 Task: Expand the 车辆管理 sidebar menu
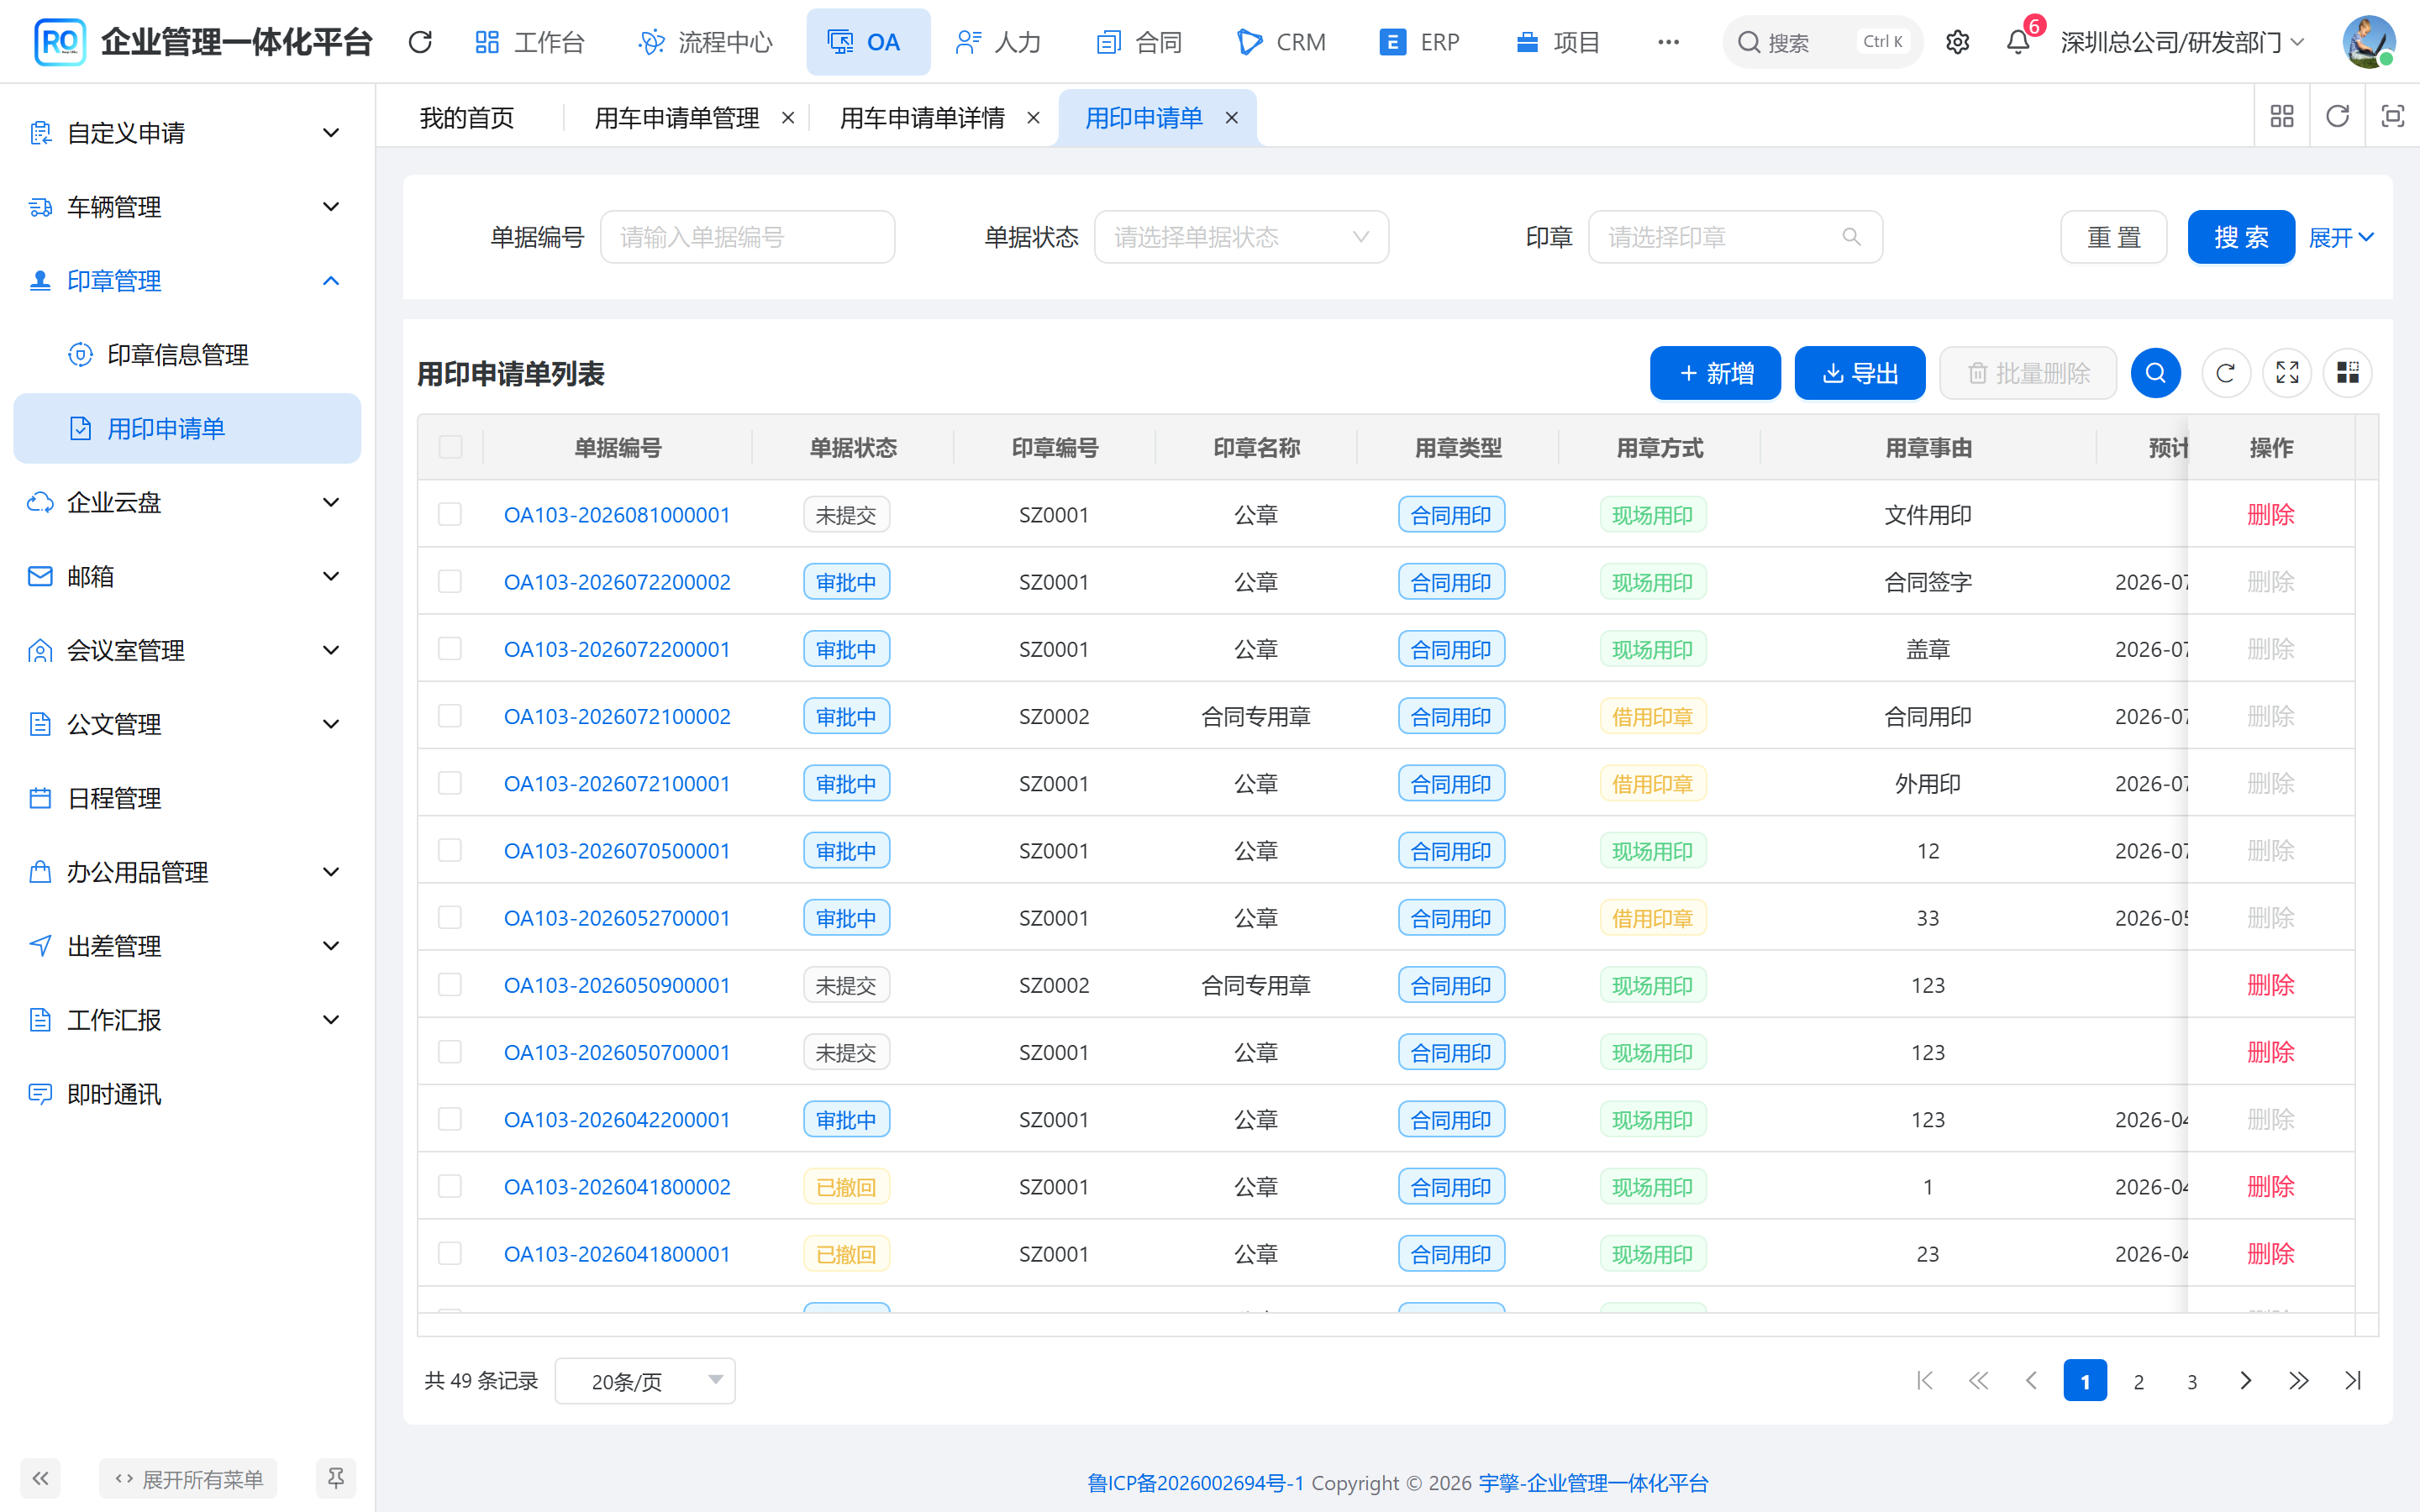187,207
